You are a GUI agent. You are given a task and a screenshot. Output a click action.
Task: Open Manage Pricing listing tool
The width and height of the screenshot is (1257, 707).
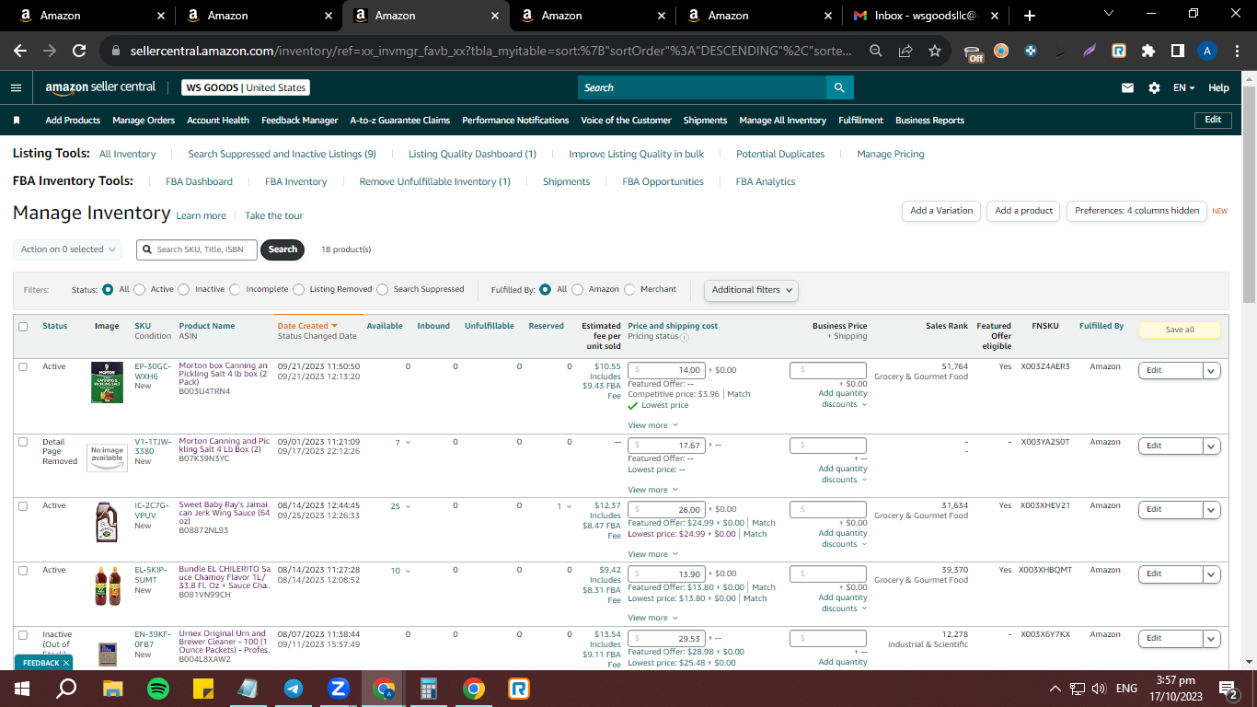[890, 154]
